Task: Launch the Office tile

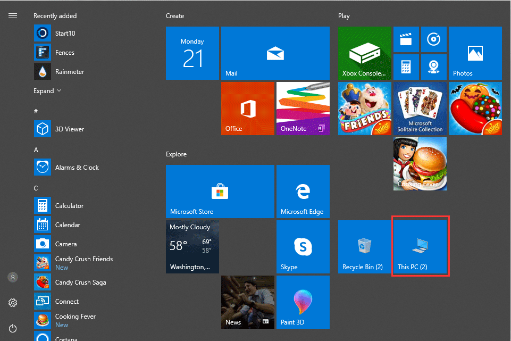Action: pos(248,109)
